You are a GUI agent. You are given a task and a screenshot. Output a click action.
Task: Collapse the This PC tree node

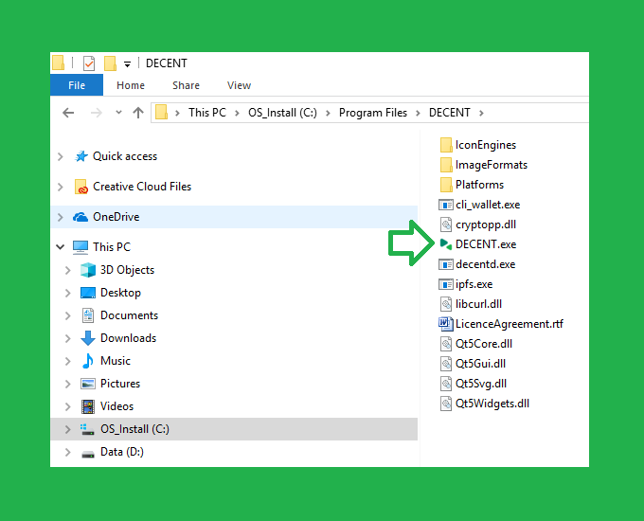(61, 247)
